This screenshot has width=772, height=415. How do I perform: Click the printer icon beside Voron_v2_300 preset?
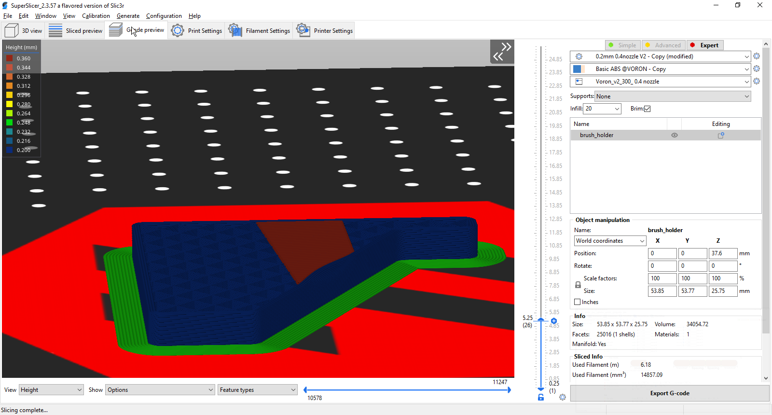(579, 82)
